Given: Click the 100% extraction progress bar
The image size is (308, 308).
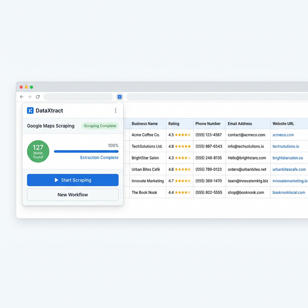Looking at the screenshot, I should point(86,151).
